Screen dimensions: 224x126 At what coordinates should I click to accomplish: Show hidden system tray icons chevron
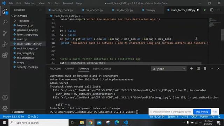183,122
